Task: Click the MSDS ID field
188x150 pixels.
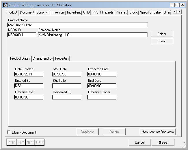Action: (22, 35)
